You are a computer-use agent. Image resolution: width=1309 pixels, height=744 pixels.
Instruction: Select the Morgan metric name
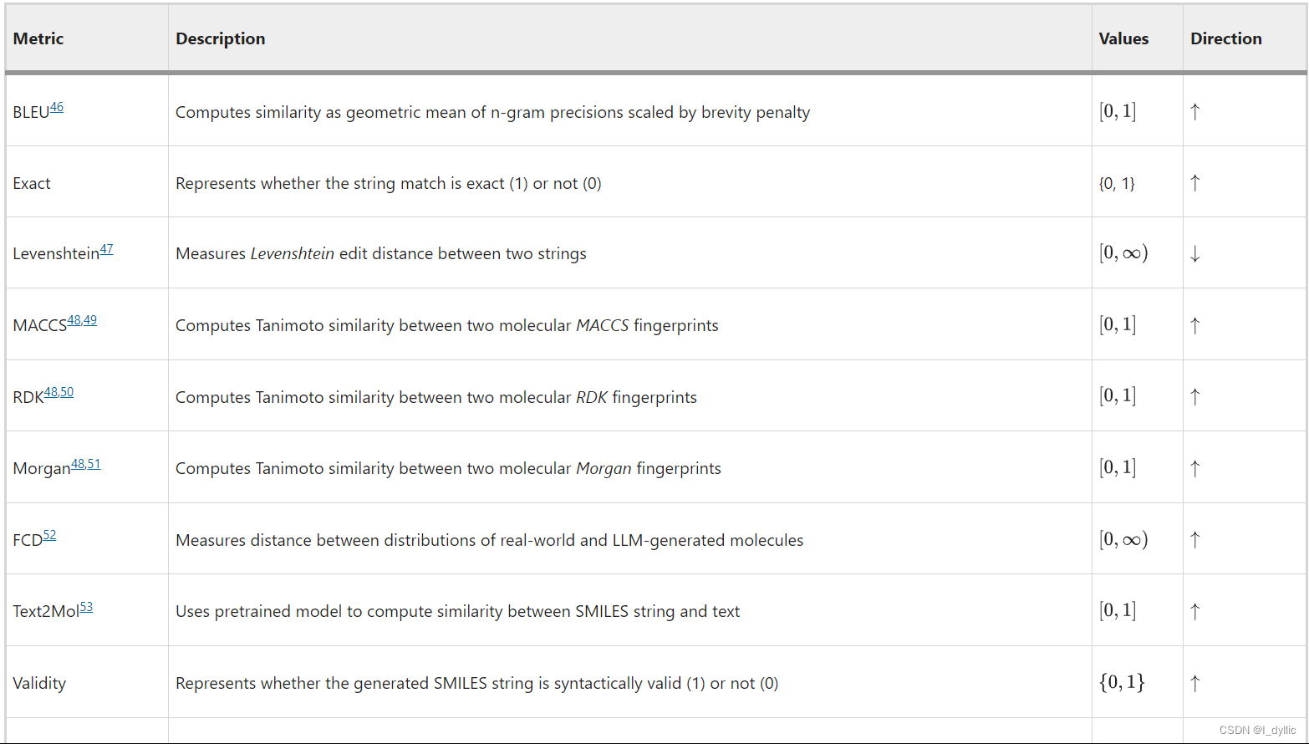point(42,469)
